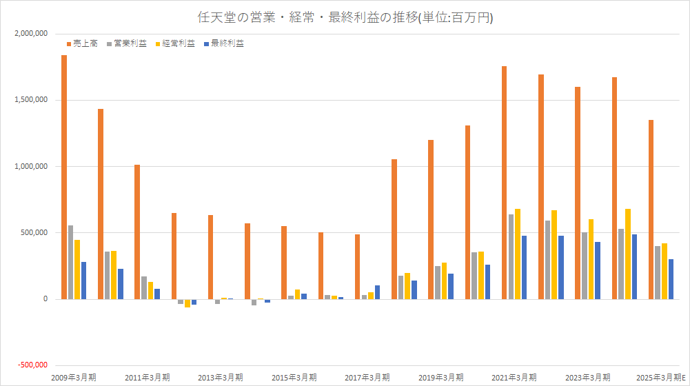
Task: Click the 売上高 legend label text
Action: 85,43
